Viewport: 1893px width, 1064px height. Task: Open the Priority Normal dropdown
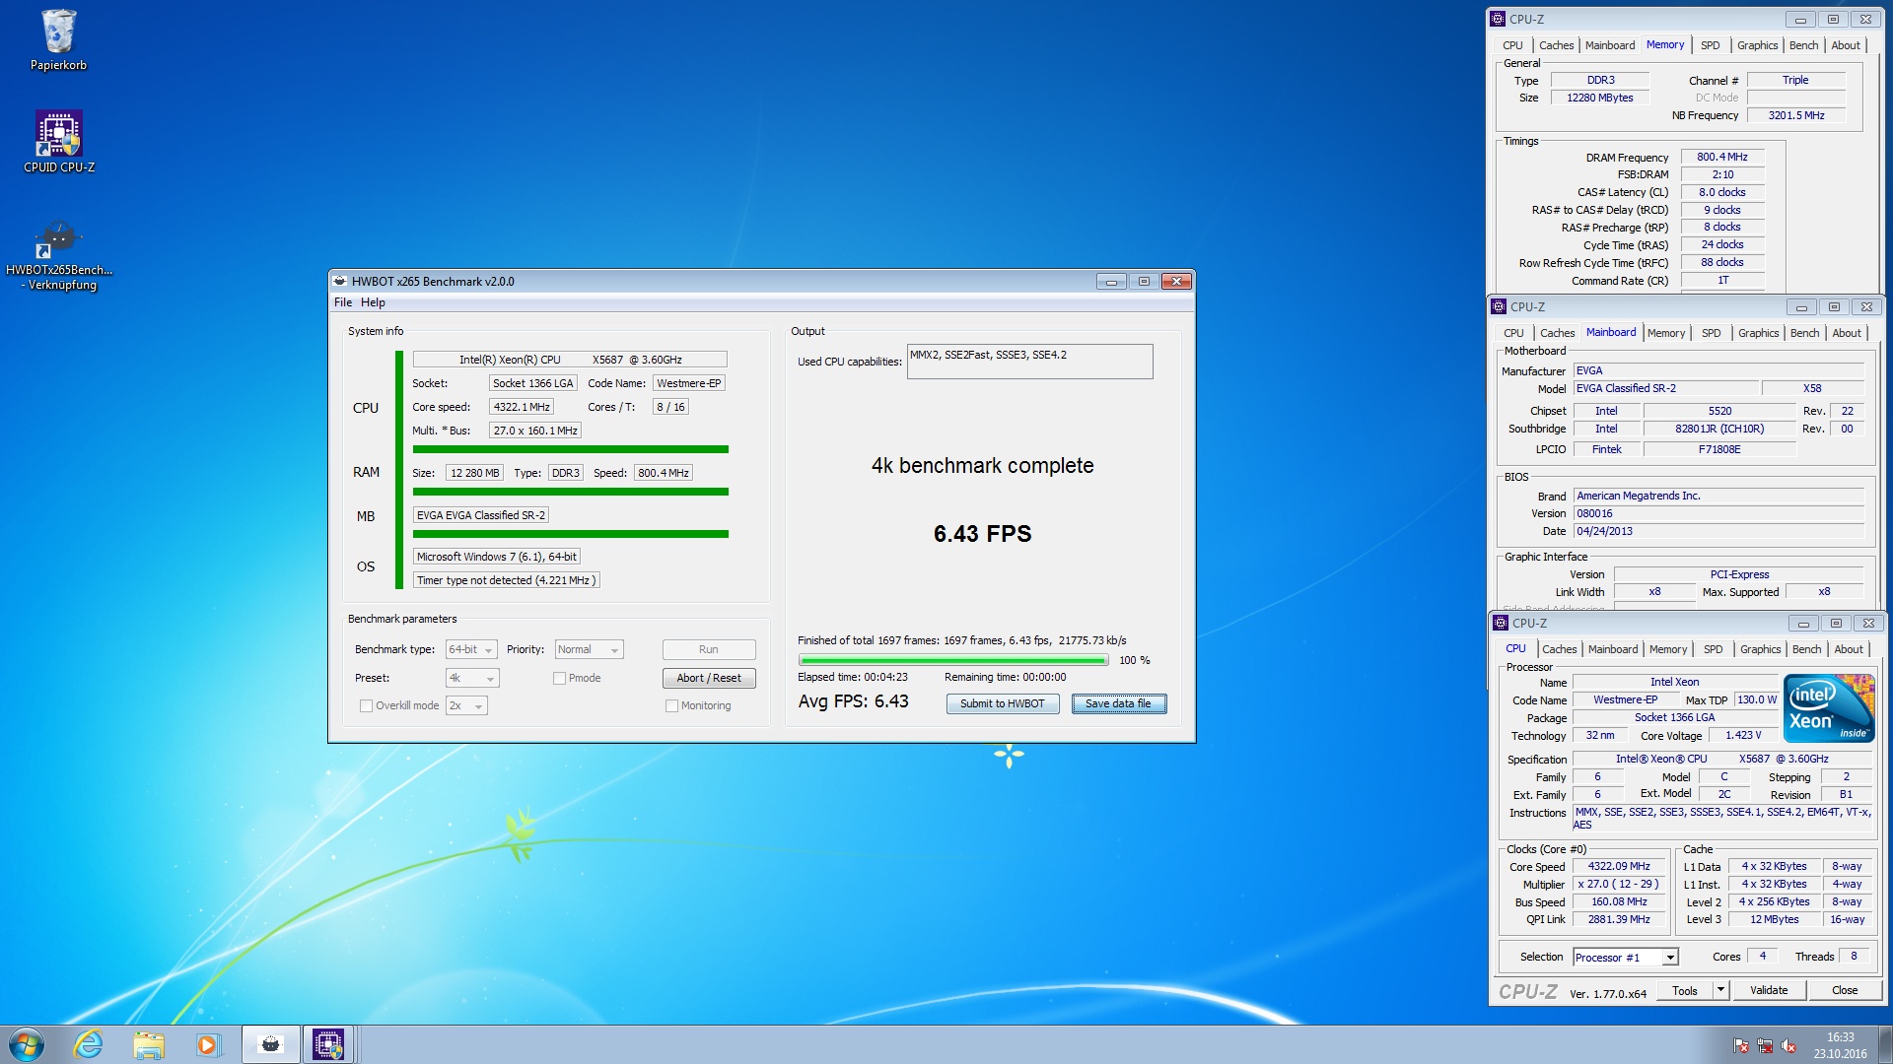click(589, 649)
